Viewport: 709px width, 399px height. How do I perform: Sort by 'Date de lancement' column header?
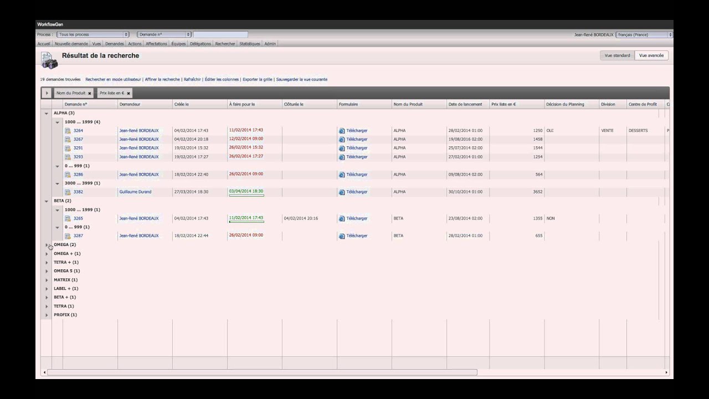pyautogui.click(x=468, y=104)
